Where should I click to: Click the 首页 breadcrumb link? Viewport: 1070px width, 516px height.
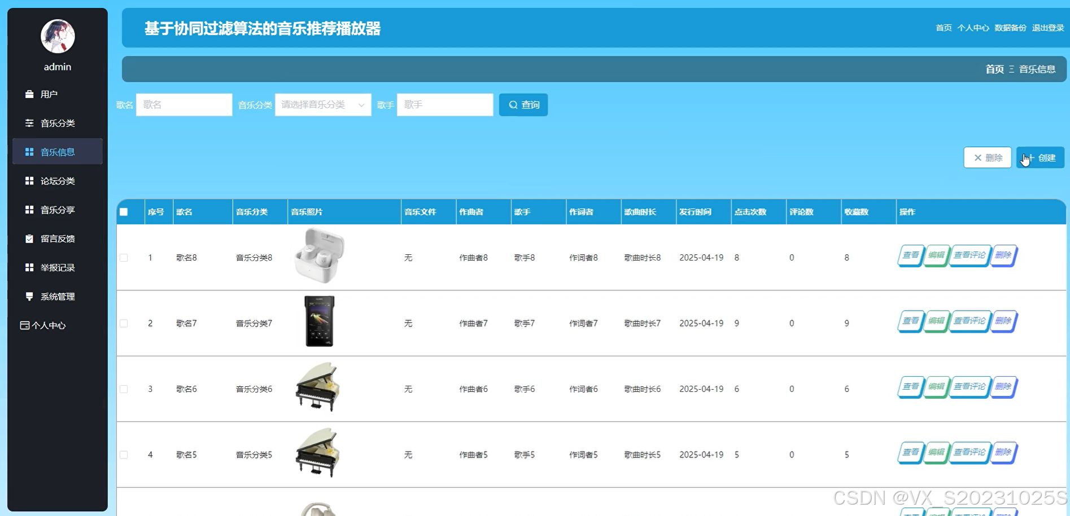pyautogui.click(x=995, y=69)
